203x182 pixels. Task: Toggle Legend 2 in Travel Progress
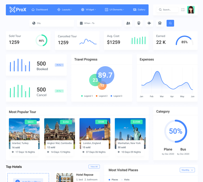click(x=101, y=96)
